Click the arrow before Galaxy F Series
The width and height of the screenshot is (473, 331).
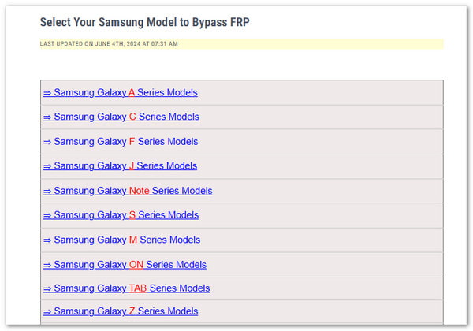pos(47,143)
